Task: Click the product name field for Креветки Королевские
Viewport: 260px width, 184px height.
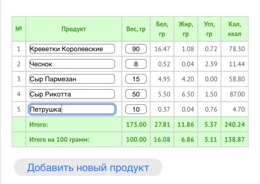Action: click(x=72, y=48)
